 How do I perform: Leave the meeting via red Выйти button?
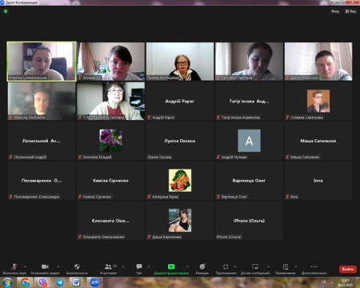[348, 269]
